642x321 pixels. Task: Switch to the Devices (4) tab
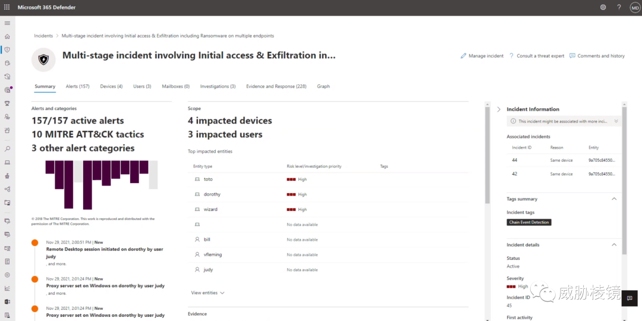pos(111,86)
